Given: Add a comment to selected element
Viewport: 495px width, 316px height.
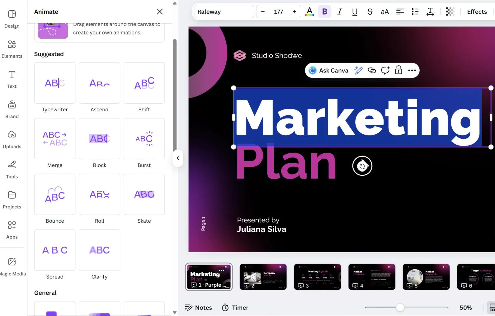Looking at the screenshot, I should tap(385, 71).
